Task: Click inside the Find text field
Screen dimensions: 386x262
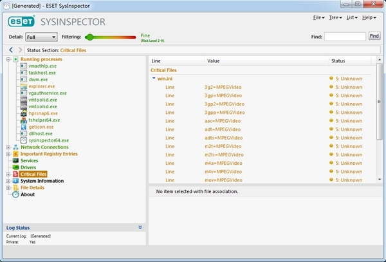Action: tap(345, 37)
